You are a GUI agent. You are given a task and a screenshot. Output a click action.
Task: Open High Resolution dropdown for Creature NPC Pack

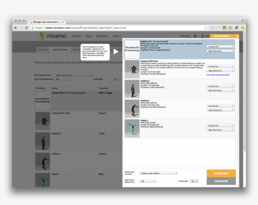[x=220, y=71]
